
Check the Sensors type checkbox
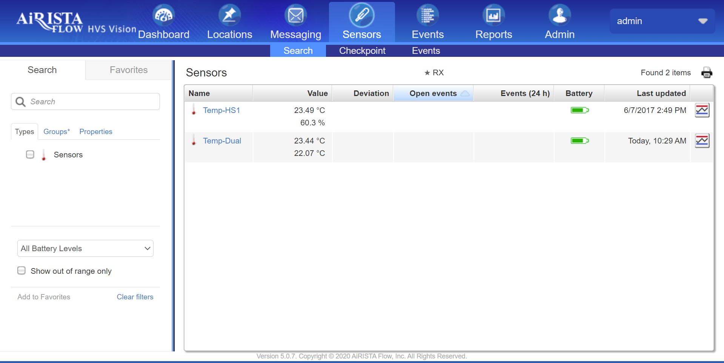pyautogui.click(x=30, y=154)
